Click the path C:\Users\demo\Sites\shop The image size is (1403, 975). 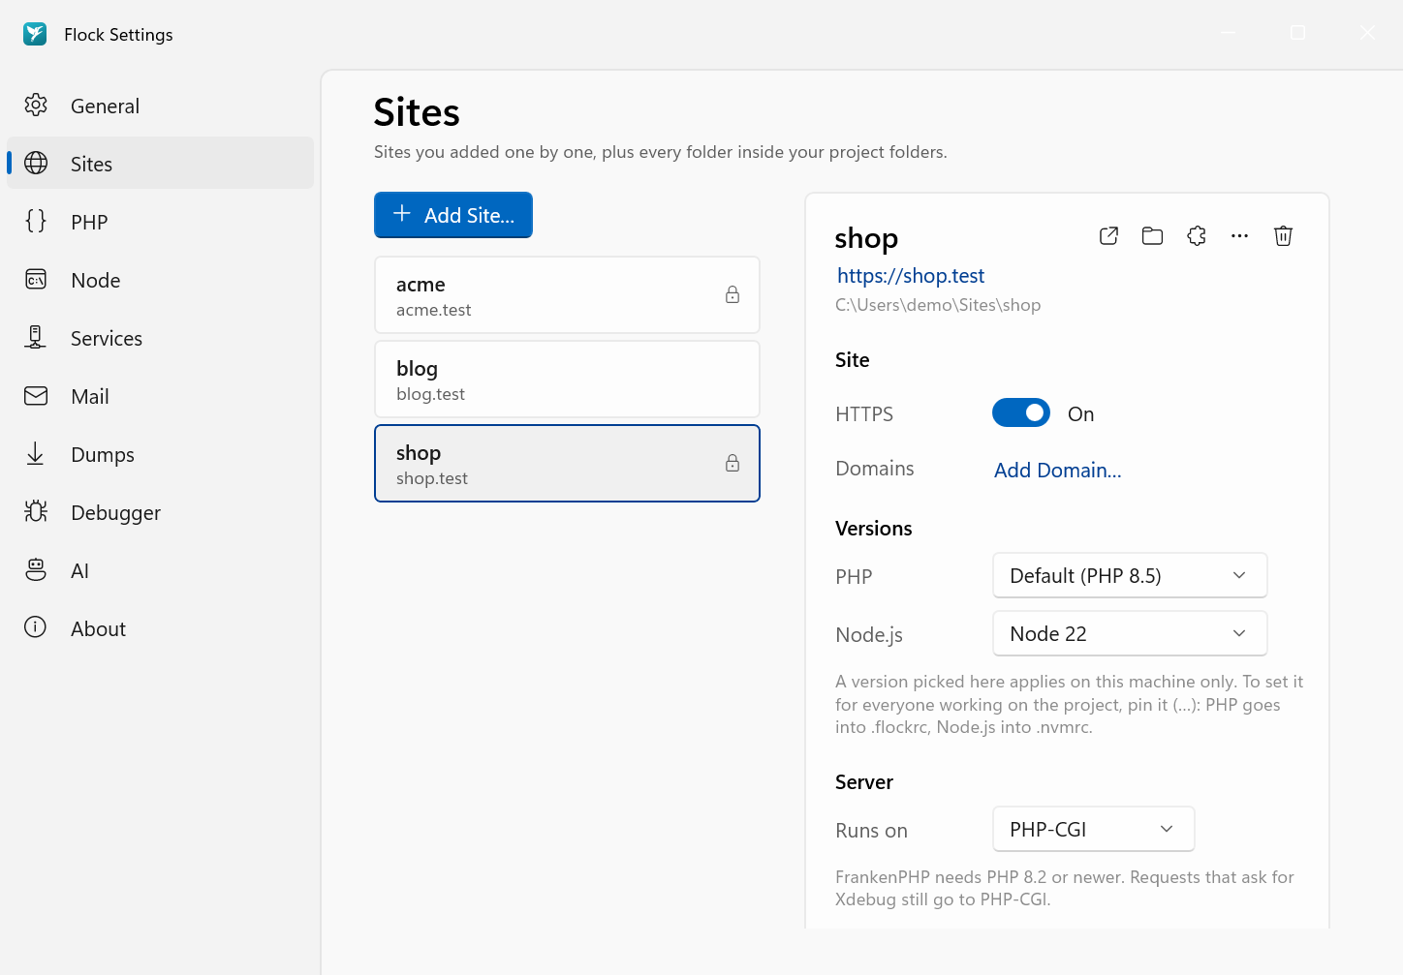pyautogui.click(x=938, y=305)
